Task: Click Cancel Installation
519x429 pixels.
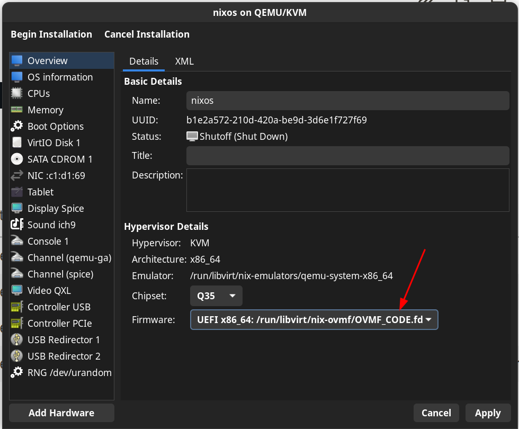Action: 147,34
